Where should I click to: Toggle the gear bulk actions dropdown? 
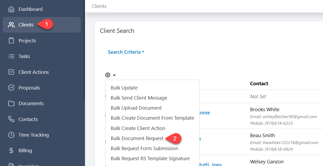(x=110, y=75)
